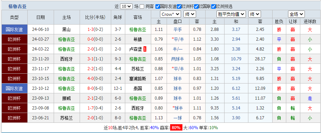Click the 让球 column header
The height and width of the screenshot is (133, 321).
point(293,21)
